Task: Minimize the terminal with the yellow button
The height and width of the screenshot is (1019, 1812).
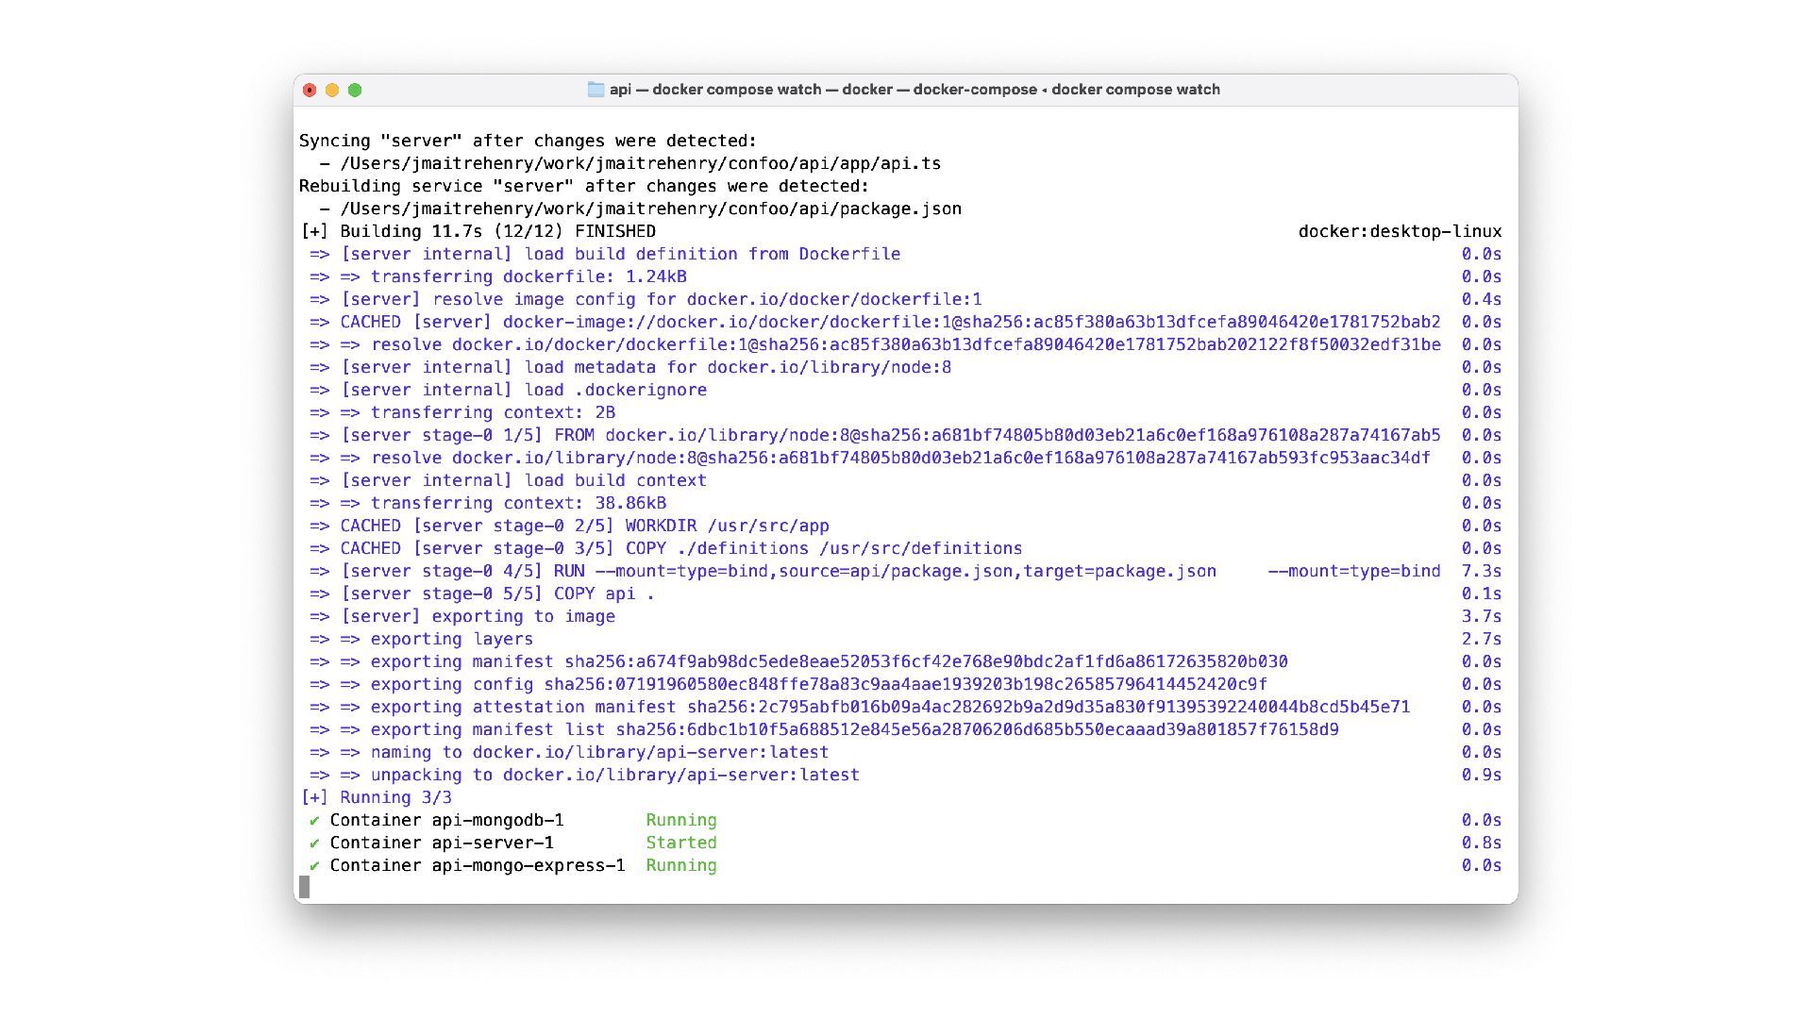Action: [x=332, y=90]
